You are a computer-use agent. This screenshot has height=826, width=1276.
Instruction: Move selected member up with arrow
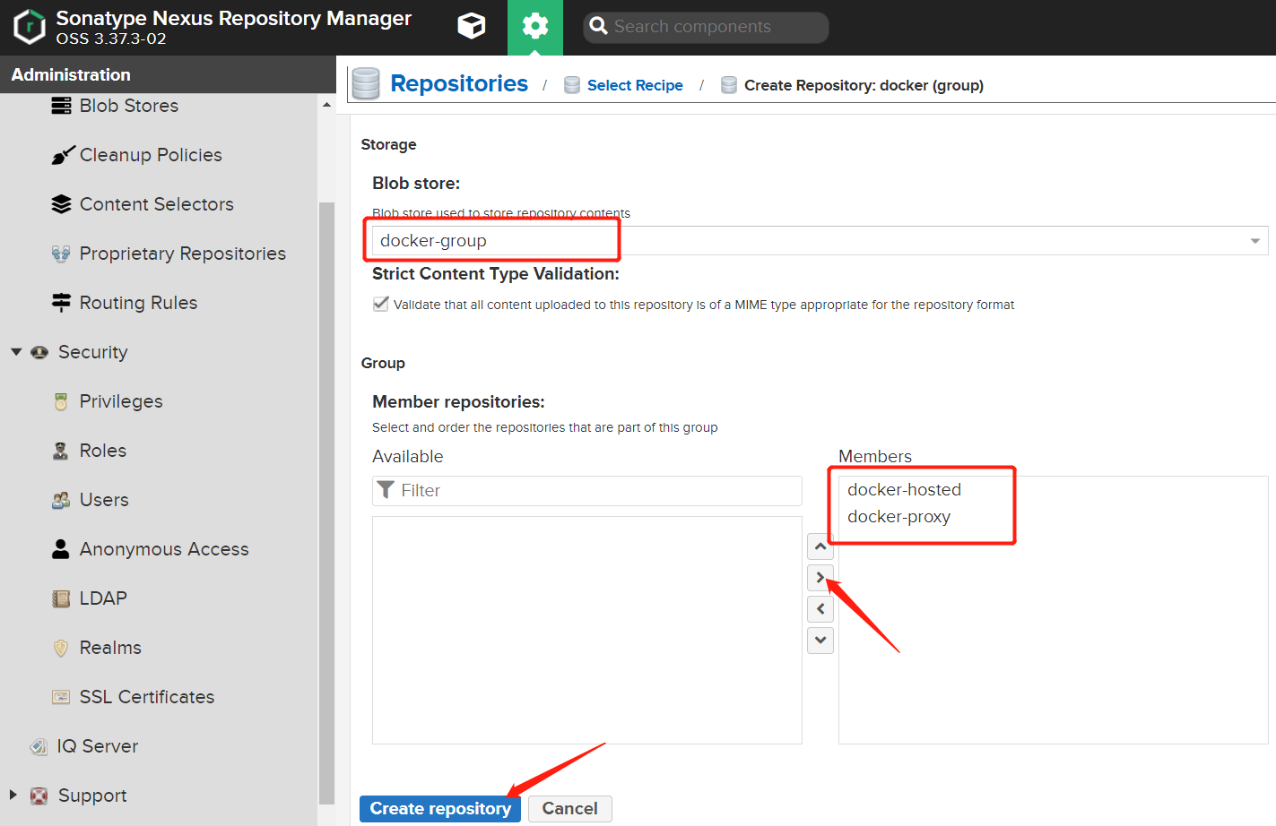820,546
